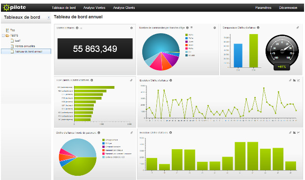Open the Analyse Ventes menu
The image size is (305, 180).
94,8
